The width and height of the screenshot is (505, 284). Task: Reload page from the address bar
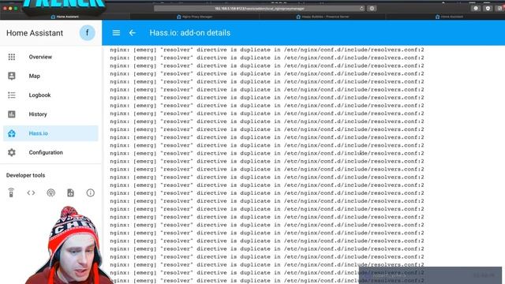click(361, 9)
